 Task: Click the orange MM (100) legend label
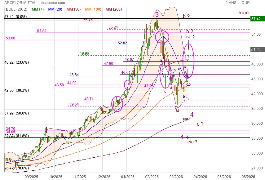[93, 9]
